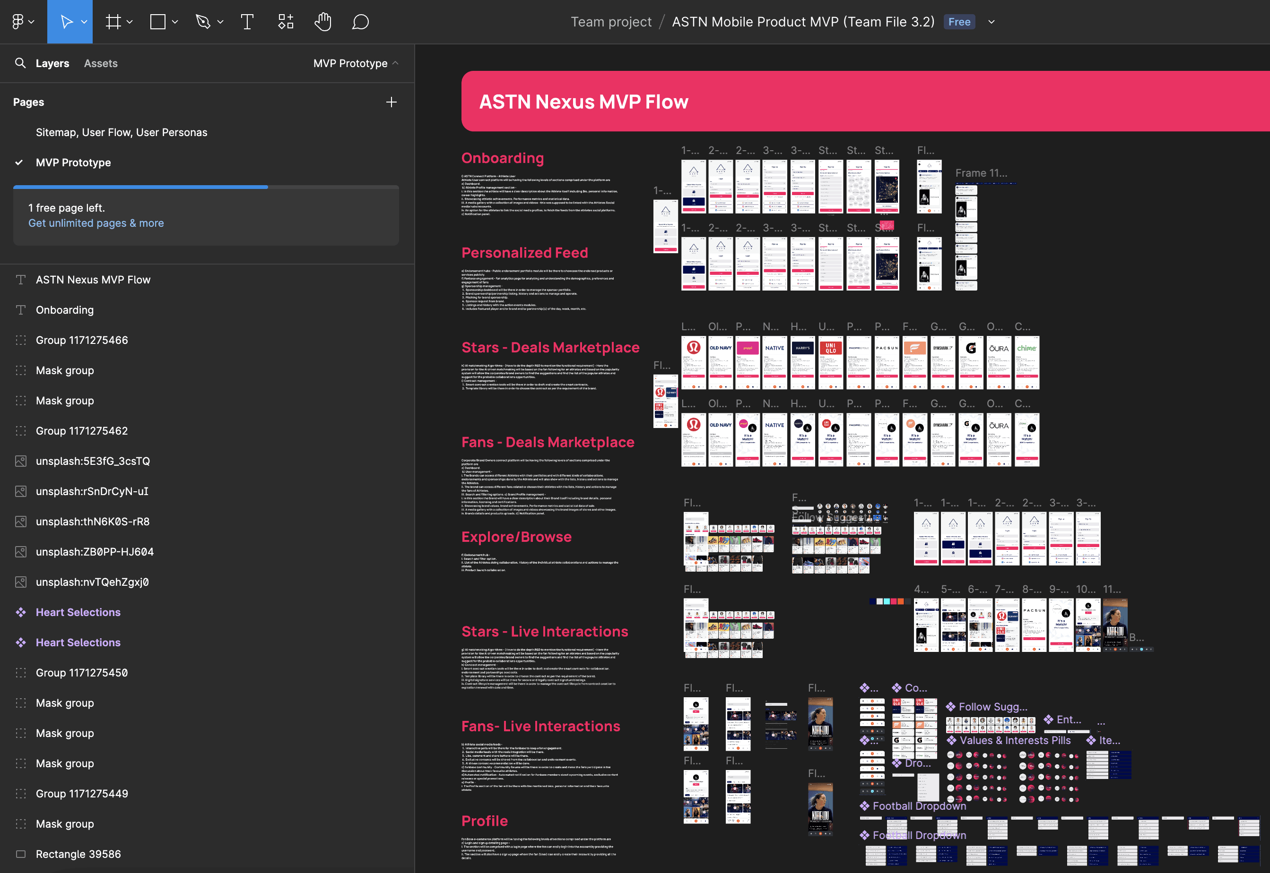Screen dimensions: 1270x873
Task: Expand Shape tools dropdown arrow
Action: point(175,22)
